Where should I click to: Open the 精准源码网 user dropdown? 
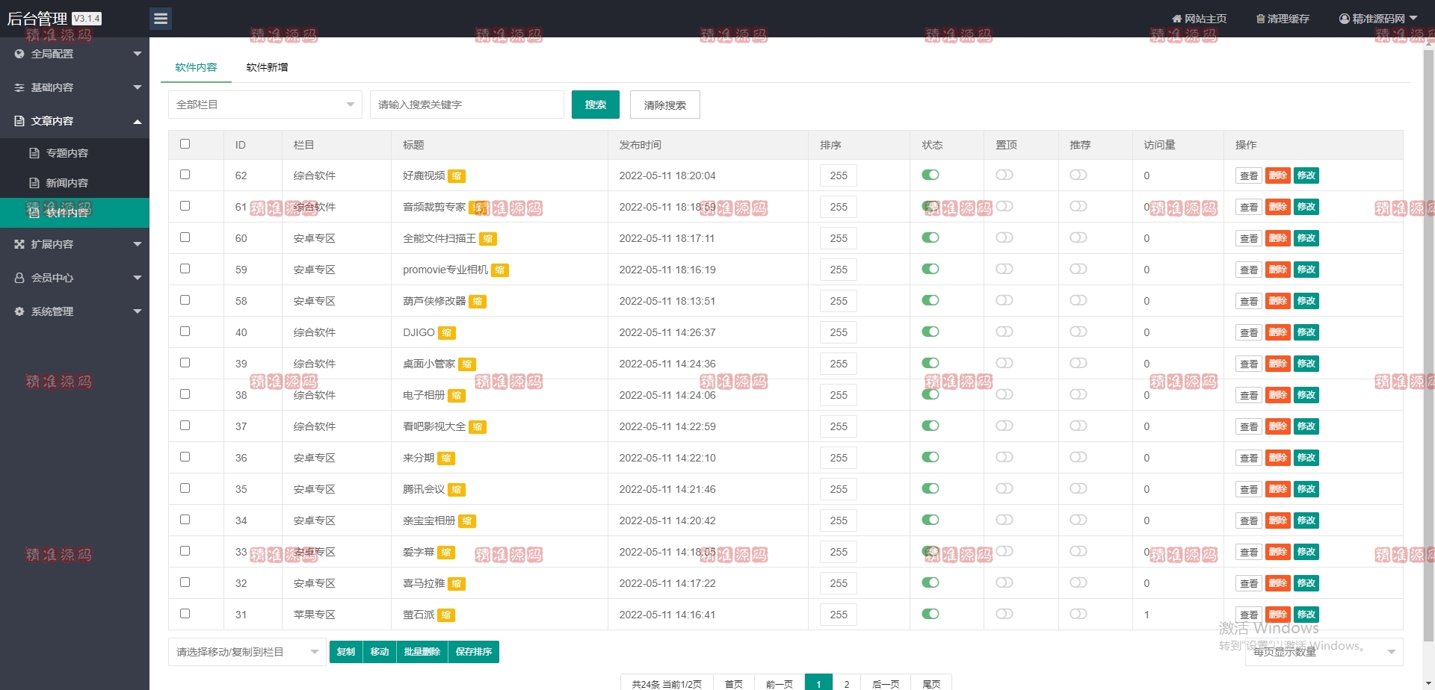tap(1378, 19)
